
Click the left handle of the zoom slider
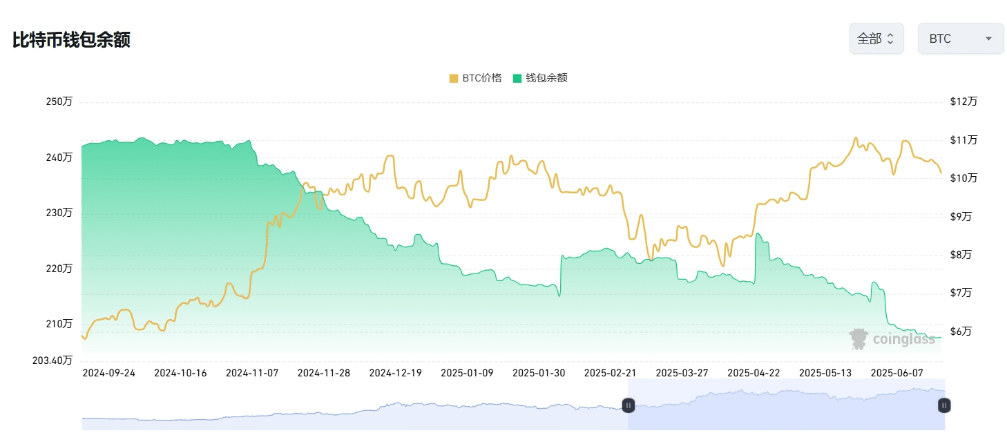point(629,405)
